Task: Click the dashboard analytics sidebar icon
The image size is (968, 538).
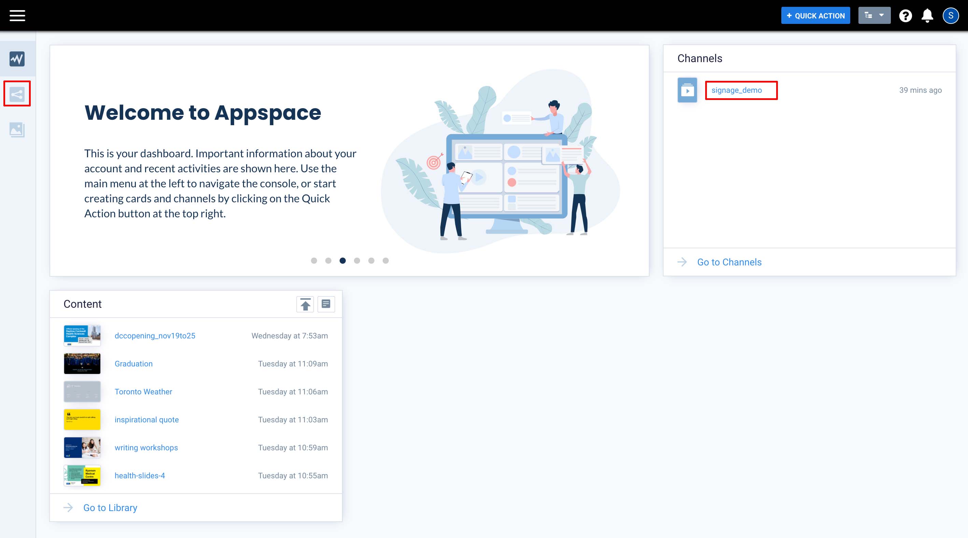Action: [17, 59]
